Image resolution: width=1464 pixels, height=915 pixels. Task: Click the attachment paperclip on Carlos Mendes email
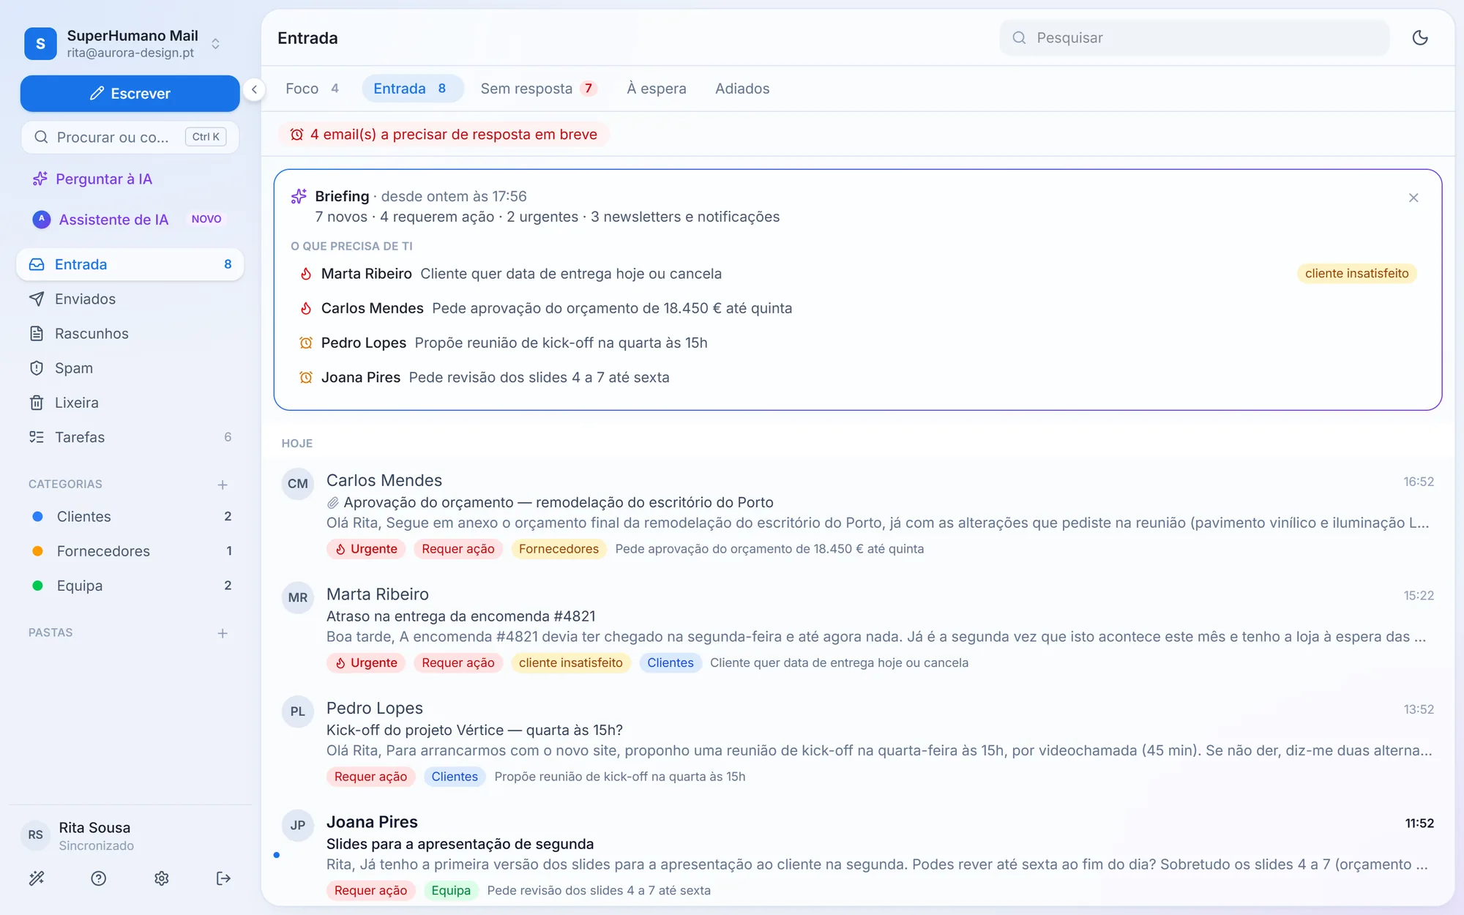coord(332,503)
